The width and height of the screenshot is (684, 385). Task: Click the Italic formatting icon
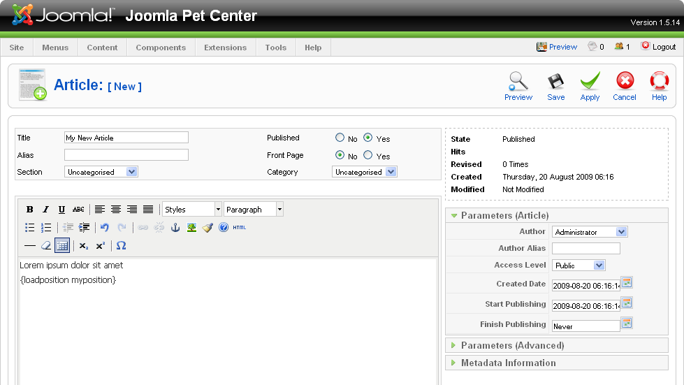(x=45, y=210)
